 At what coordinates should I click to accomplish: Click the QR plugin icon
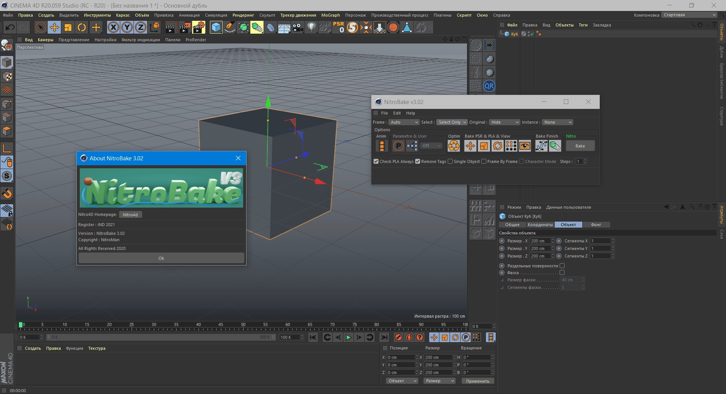[x=489, y=86]
